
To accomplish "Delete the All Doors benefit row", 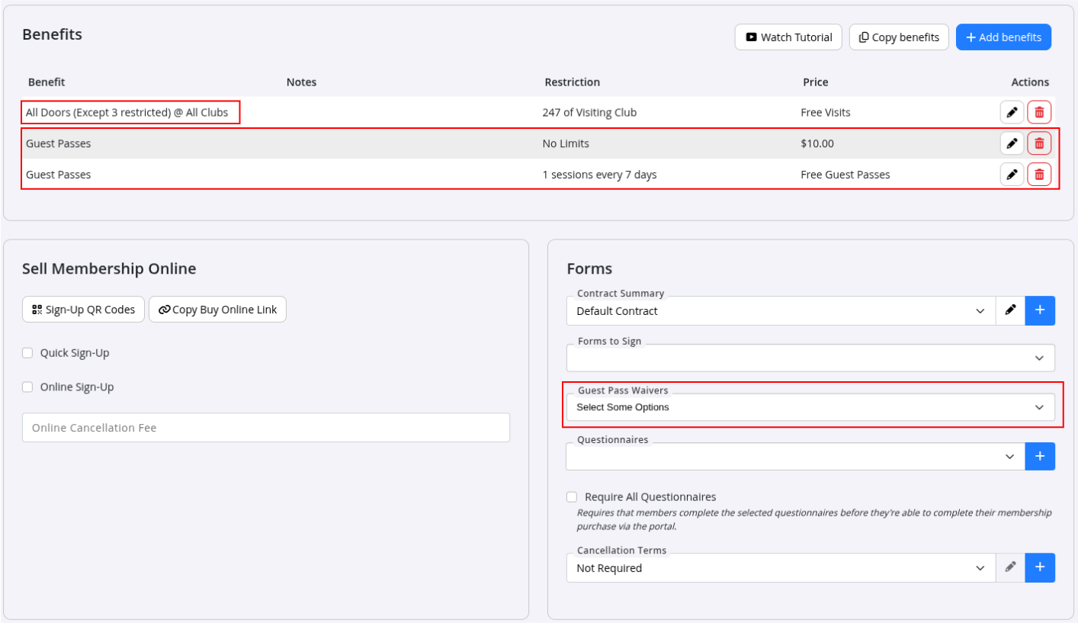I will click(1039, 112).
